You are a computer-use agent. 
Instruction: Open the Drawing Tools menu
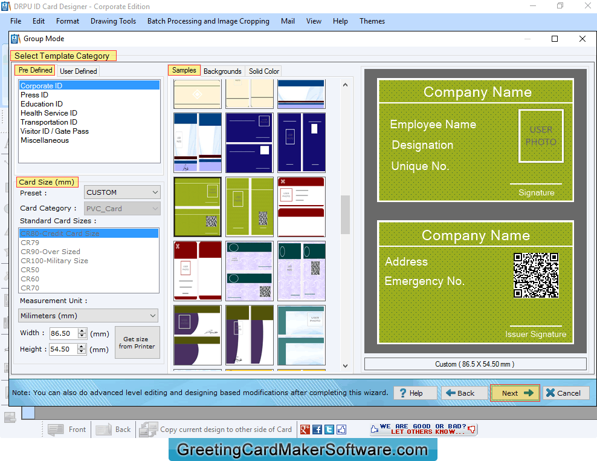click(x=113, y=21)
